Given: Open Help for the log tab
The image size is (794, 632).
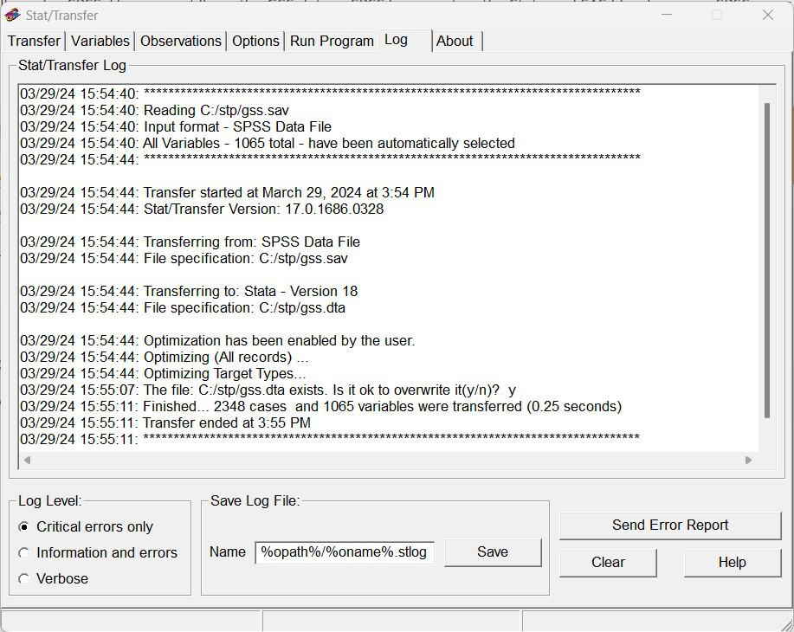Looking at the screenshot, I should pyautogui.click(x=733, y=562).
